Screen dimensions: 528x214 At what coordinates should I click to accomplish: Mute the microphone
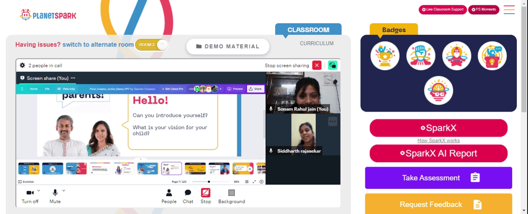click(55, 196)
